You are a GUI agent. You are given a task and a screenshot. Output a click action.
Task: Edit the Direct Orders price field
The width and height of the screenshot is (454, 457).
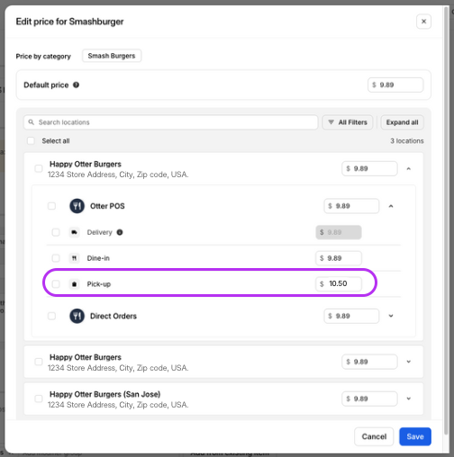point(351,316)
